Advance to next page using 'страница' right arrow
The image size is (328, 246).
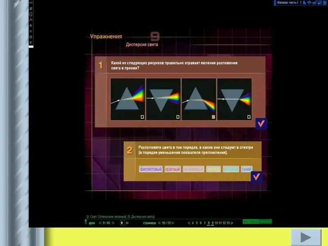(172, 223)
